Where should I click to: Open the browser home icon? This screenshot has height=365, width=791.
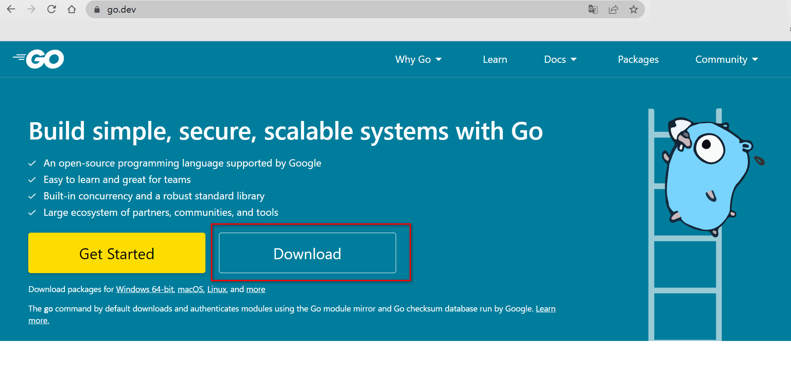72,9
